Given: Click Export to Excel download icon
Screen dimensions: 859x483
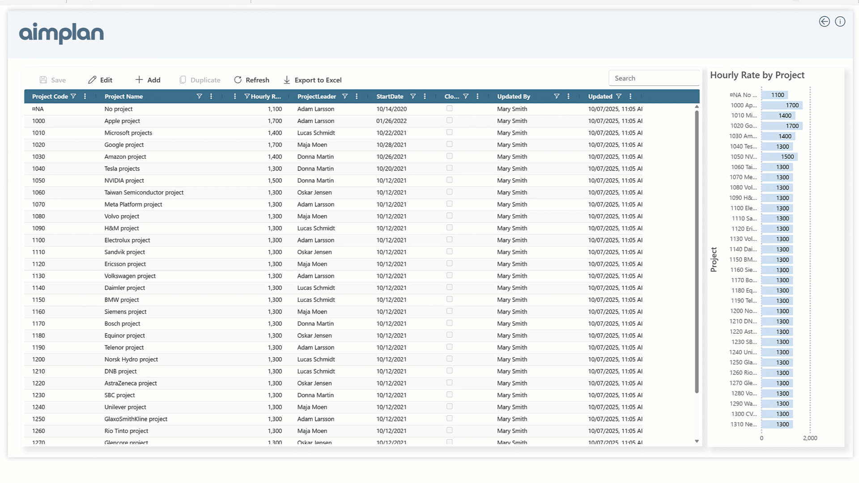Looking at the screenshot, I should (x=287, y=80).
